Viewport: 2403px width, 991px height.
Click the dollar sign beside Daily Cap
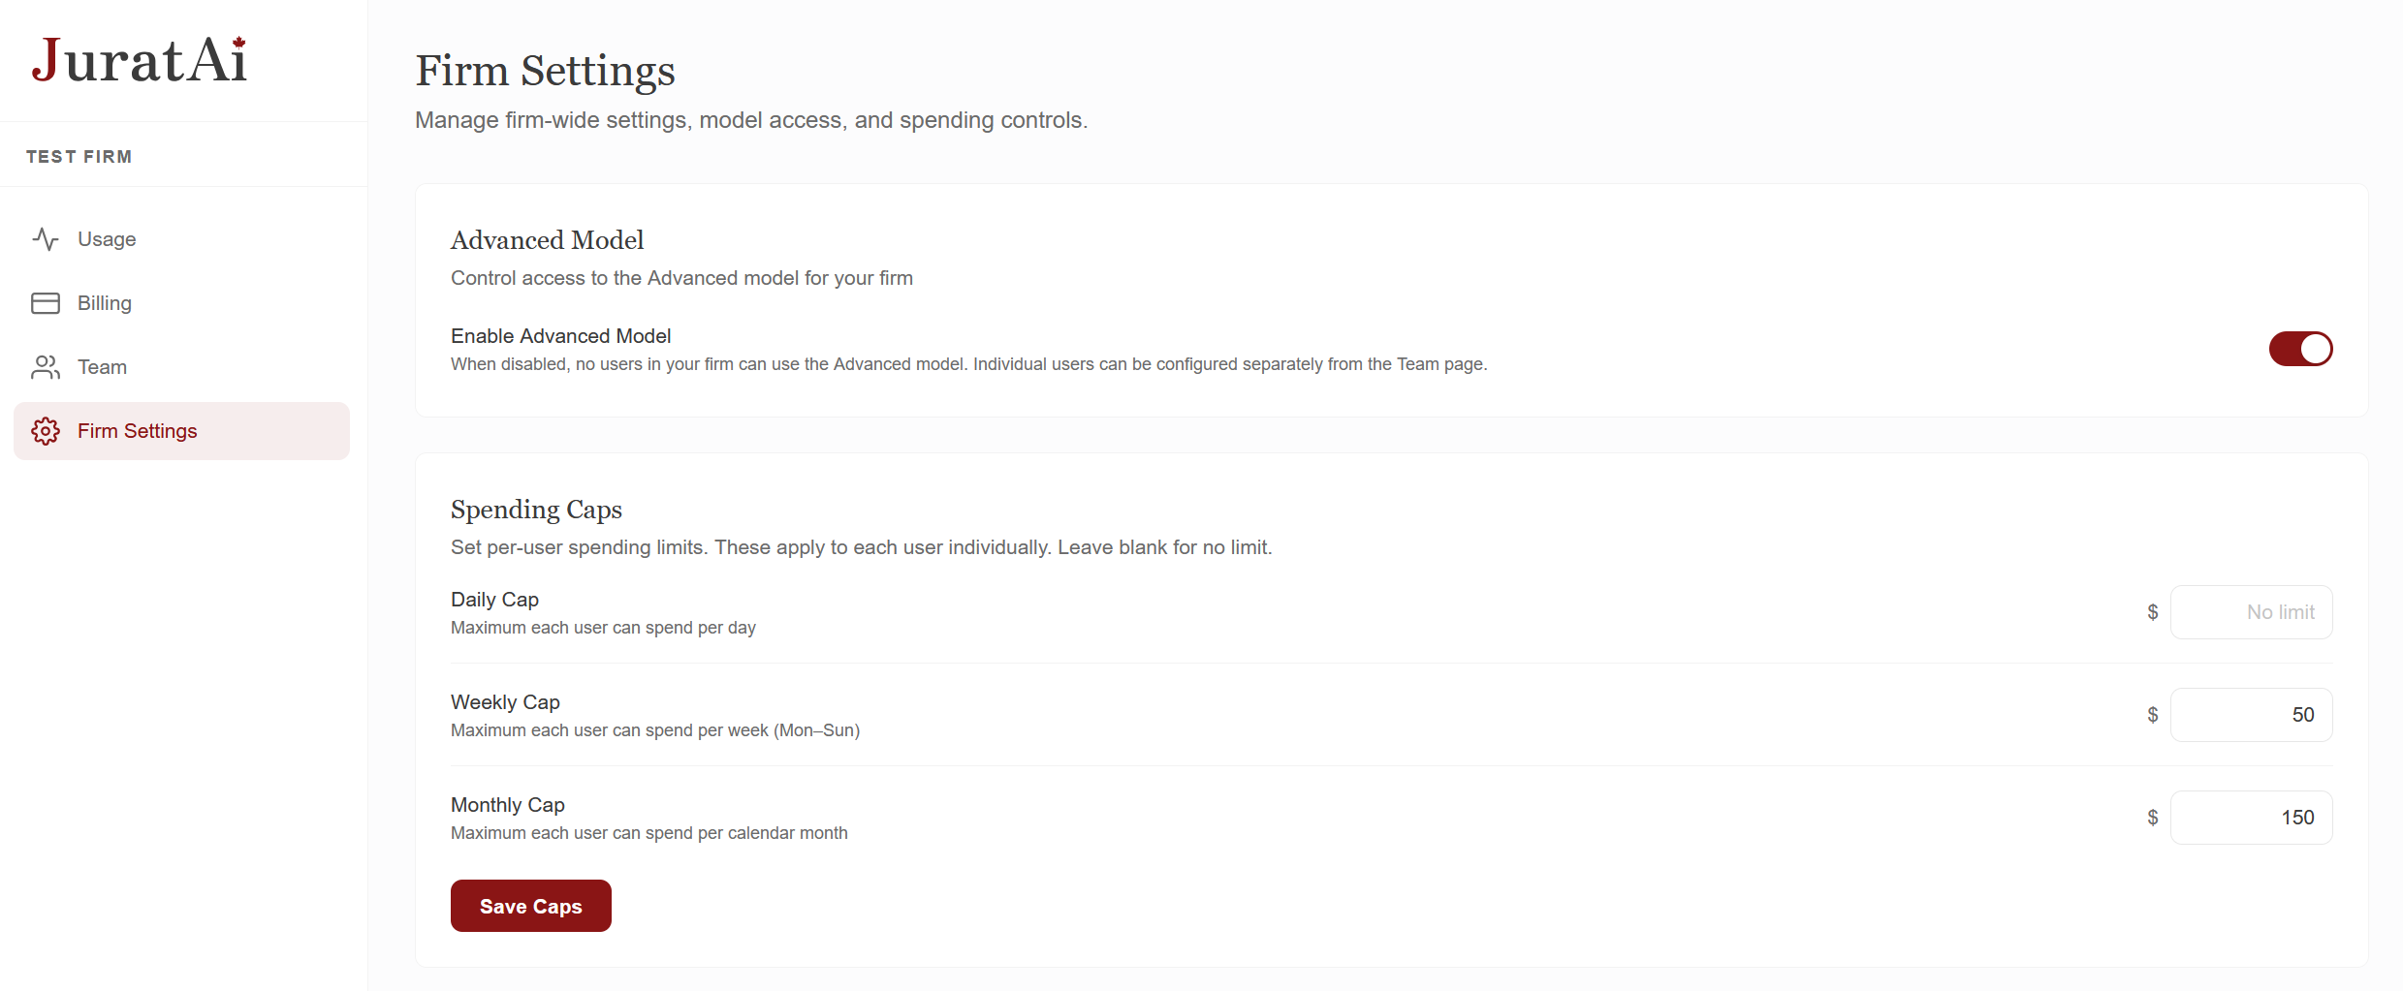tap(2152, 612)
